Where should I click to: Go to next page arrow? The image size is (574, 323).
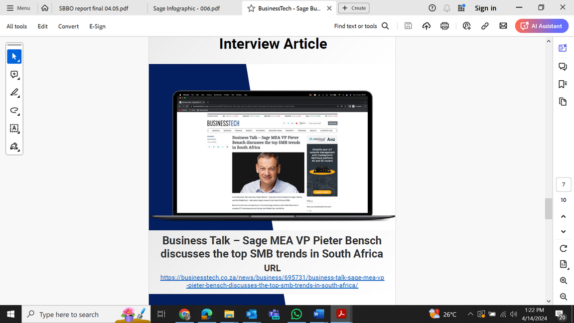(564, 231)
